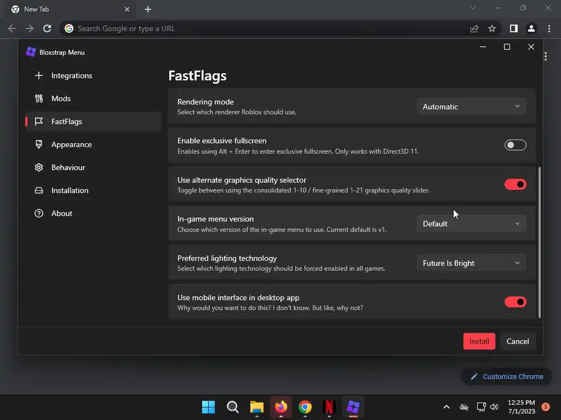
Task: Click the Bloxstrap logo in title bar
Action: click(x=31, y=52)
